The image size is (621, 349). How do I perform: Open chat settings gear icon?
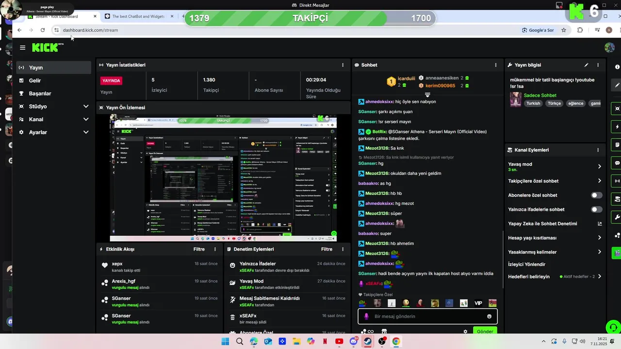465,332
